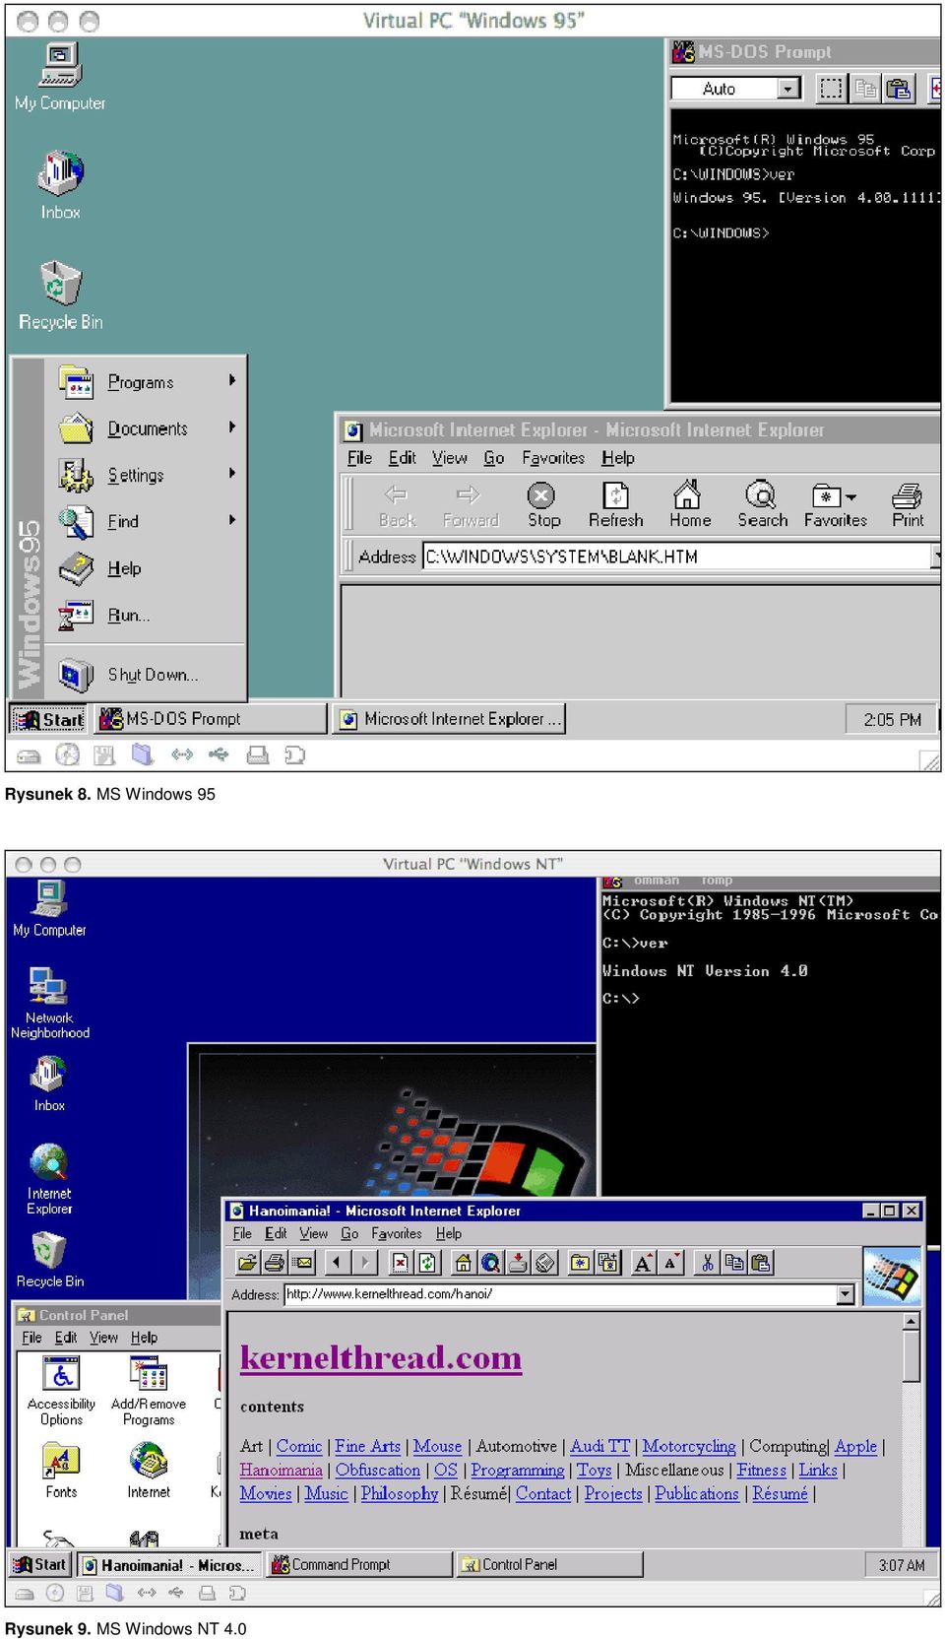The image size is (945, 1639).
Task: Click Search in Windows 95 Internet Explorer toolbar
Action: coord(763,504)
